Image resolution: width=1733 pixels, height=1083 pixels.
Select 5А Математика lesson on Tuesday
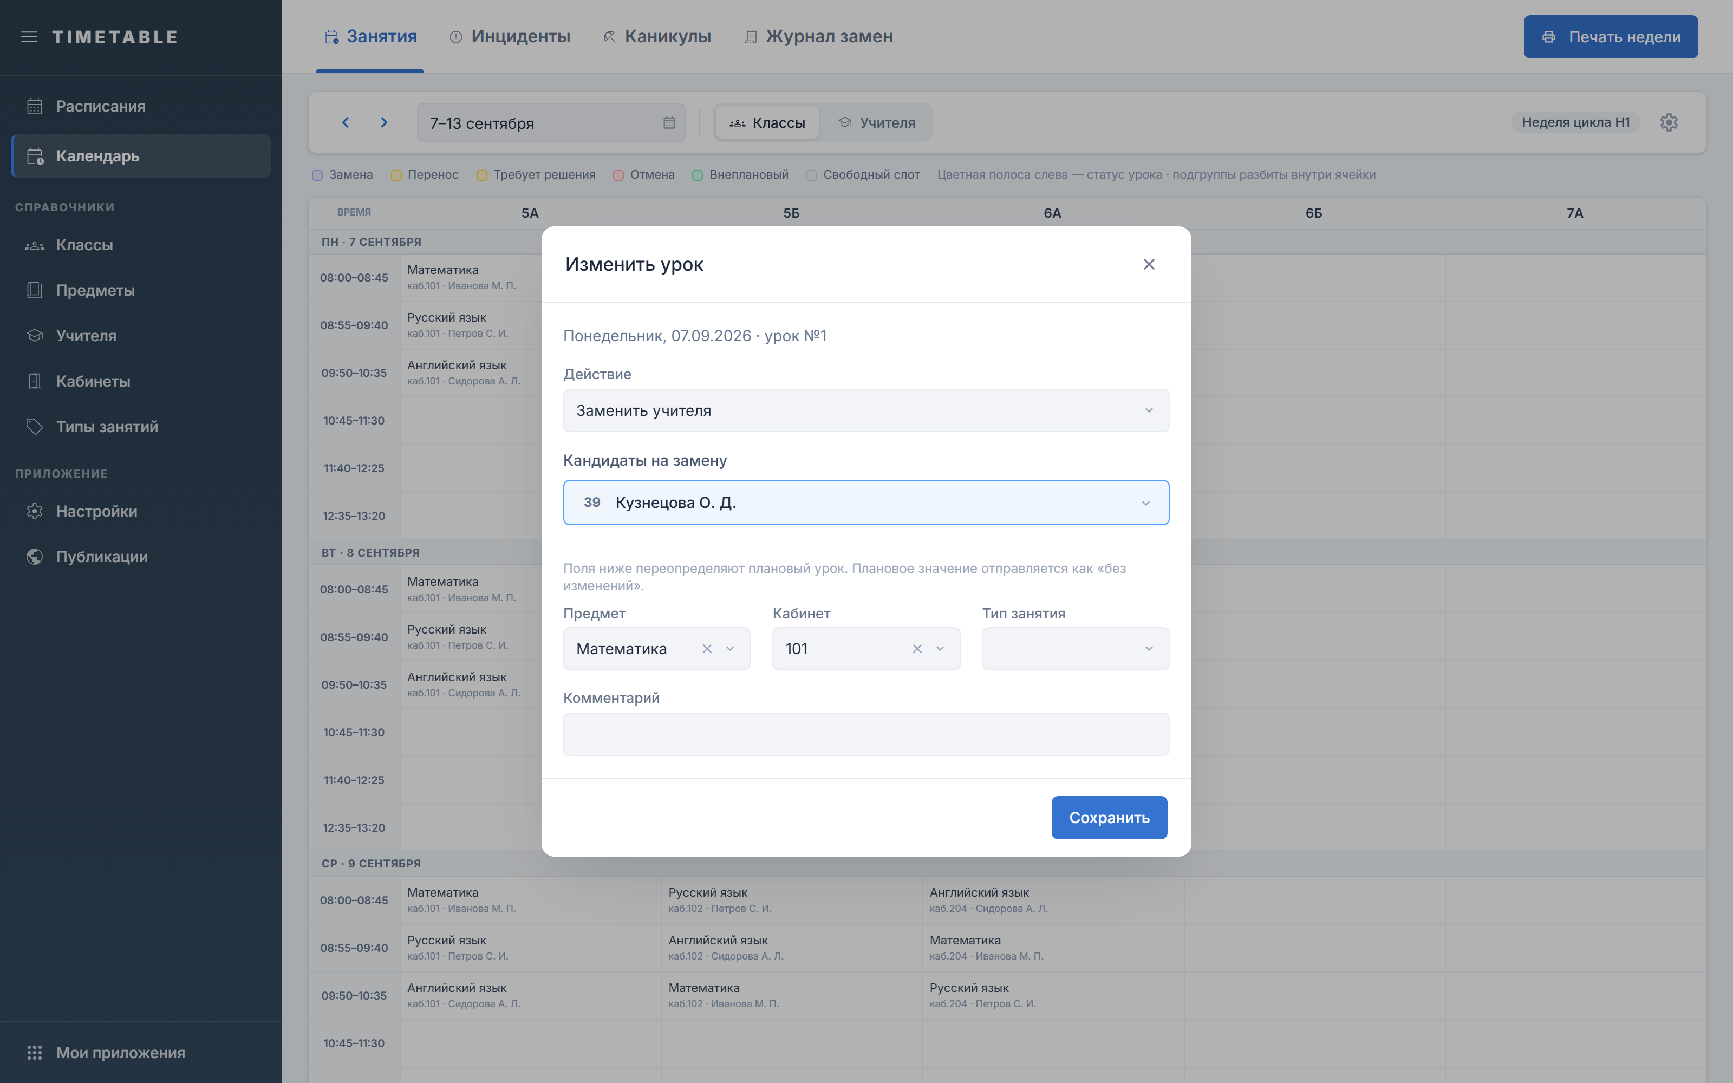[x=472, y=589]
